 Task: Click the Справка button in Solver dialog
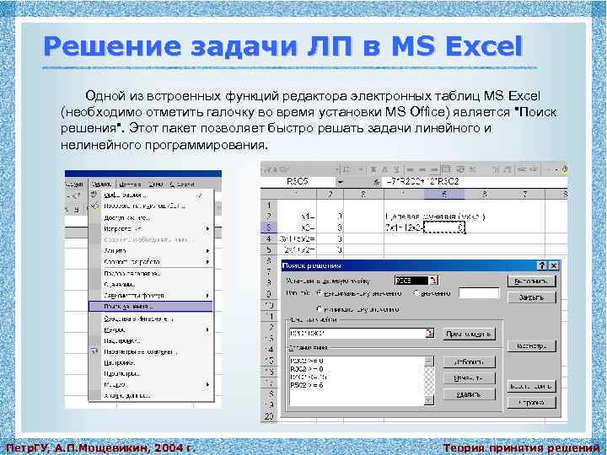pos(531,403)
